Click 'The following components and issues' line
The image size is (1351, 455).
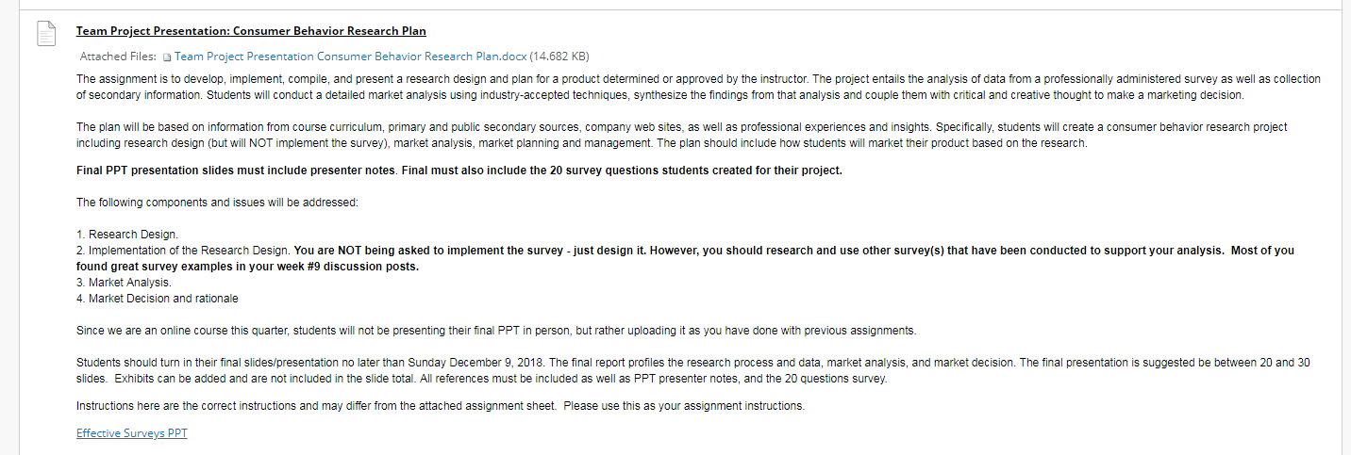(x=217, y=203)
